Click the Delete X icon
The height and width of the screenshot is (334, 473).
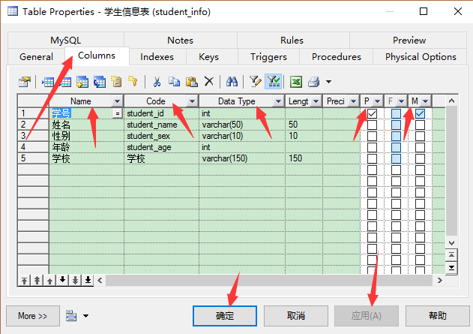pos(209,81)
